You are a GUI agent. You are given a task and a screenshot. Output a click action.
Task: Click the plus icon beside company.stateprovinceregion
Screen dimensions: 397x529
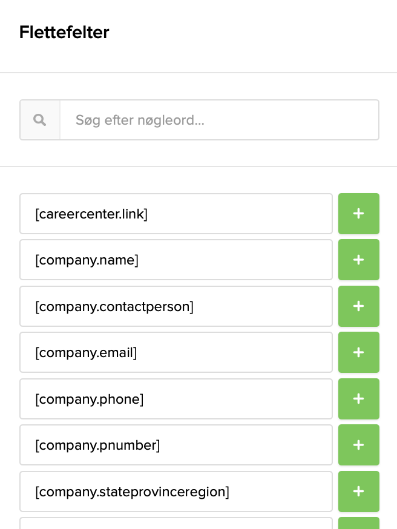358,491
